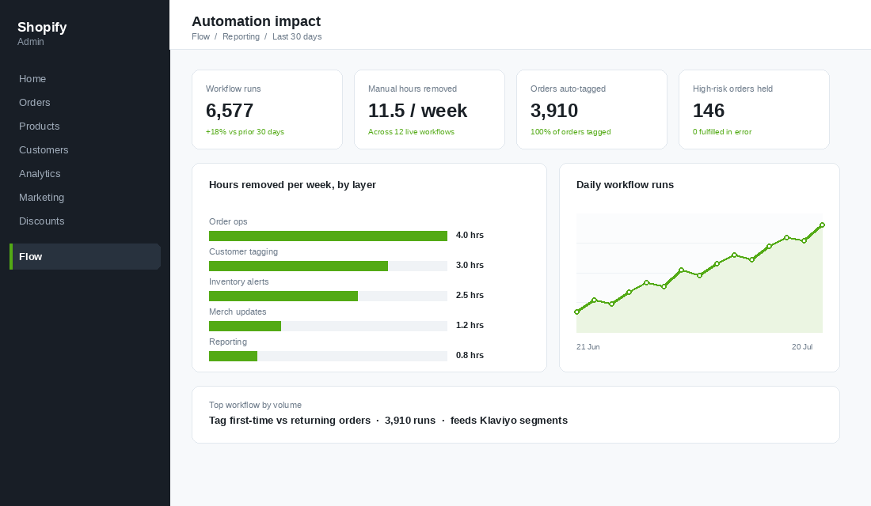871x506 pixels.
Task: Click the Inventory alerts progress bar
Action: coord(328,296)
